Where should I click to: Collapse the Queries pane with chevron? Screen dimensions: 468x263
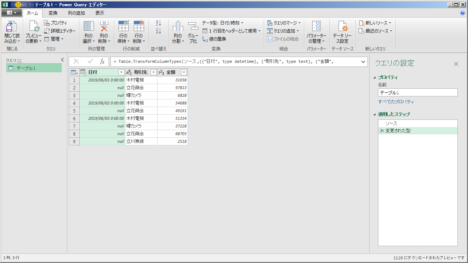coord(62,60)
